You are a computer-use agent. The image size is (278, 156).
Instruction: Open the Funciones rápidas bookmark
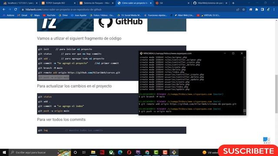156,16
